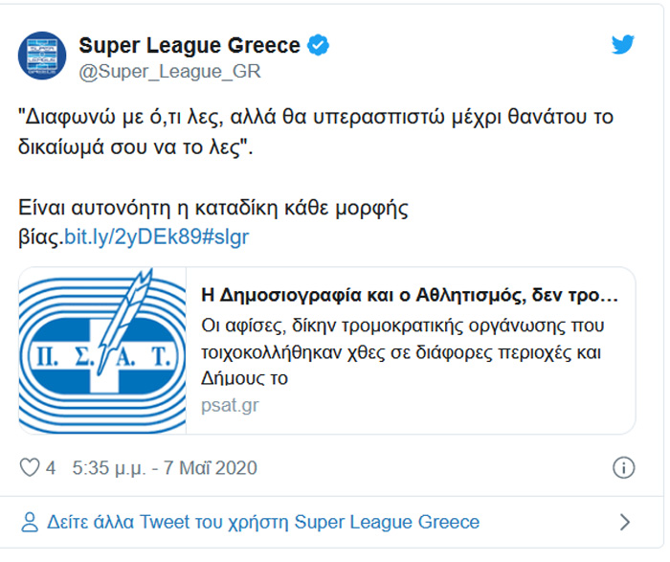670x562 pixels.
Task: Open the Super League Greece account name
Action: pyautogui.click(x=190, y=44)
